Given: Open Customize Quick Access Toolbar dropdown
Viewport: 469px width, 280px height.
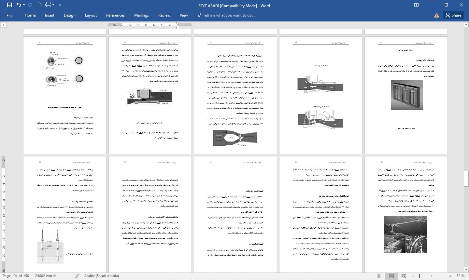Looking at the screenshot, I should (x=60, y=5).
